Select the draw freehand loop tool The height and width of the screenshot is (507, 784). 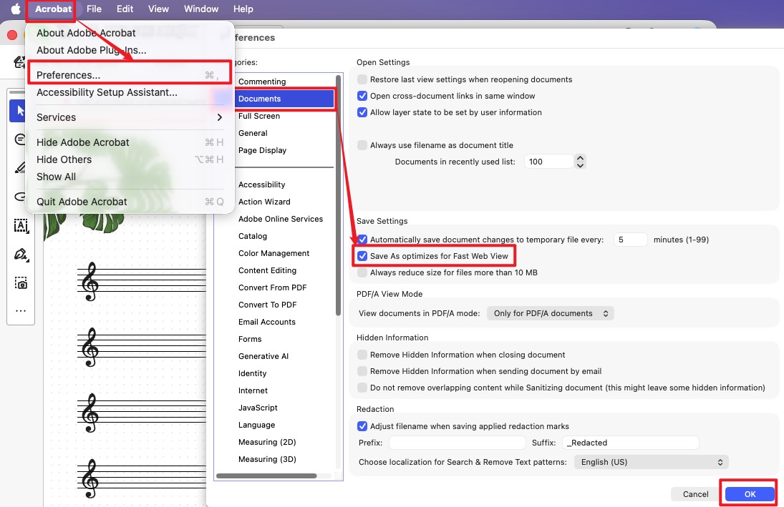point(20,197)
